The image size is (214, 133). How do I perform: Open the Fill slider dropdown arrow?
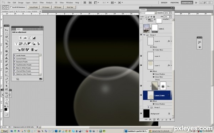pyautogui.click(x=170, y=17)
